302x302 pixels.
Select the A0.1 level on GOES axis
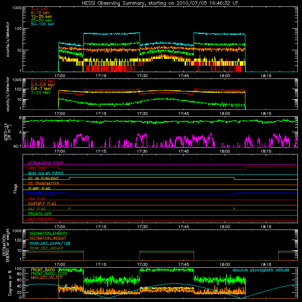click(x=17, y=146)
